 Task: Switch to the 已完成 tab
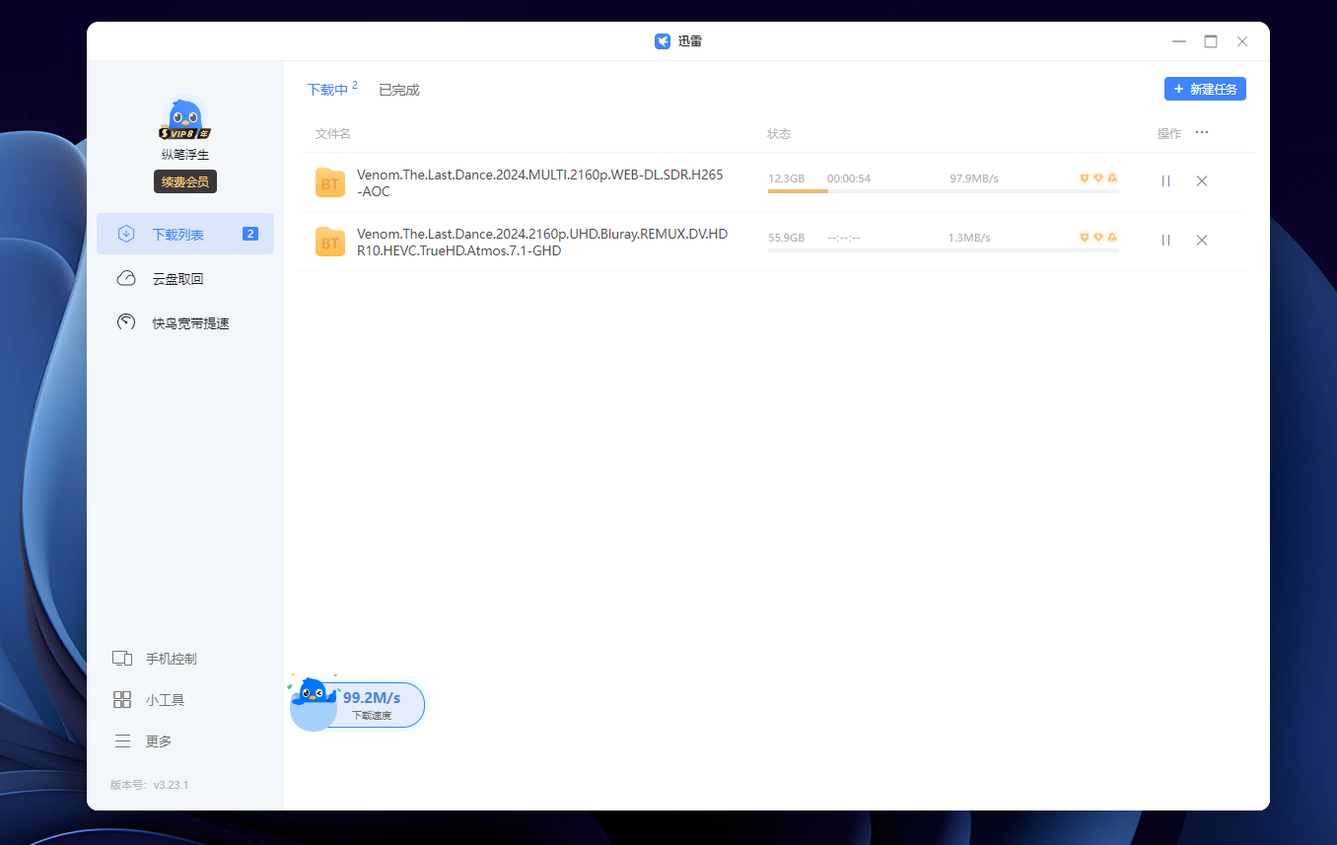[399, 90]
